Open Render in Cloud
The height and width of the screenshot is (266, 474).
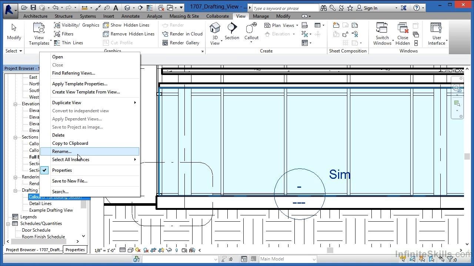click(182, 34)
